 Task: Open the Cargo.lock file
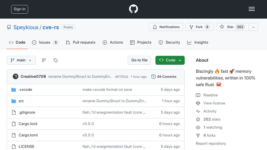coord(28,124)
